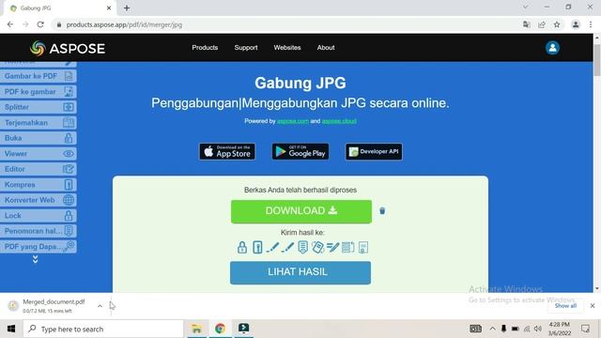Screen dimensions: 601x338
Task: Open the About menu
Action: (326, 48)
